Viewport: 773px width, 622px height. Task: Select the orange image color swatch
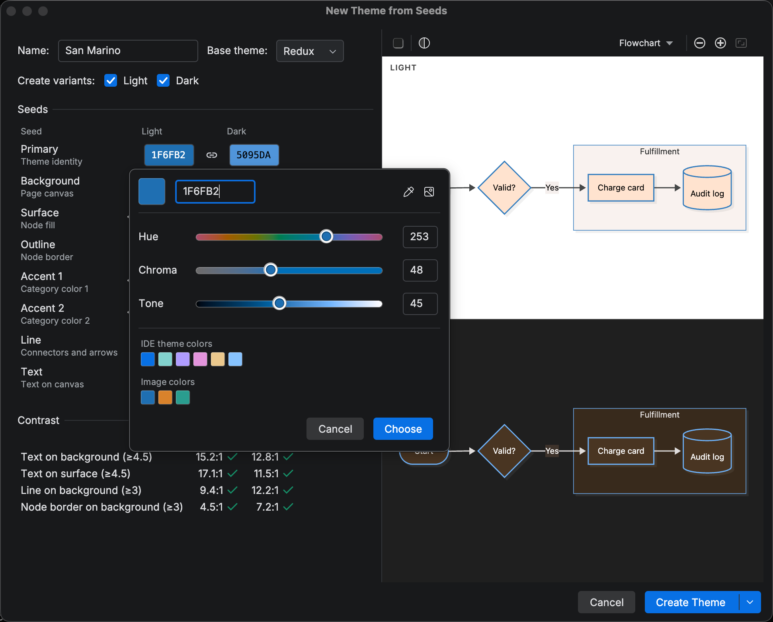(165, 397)
